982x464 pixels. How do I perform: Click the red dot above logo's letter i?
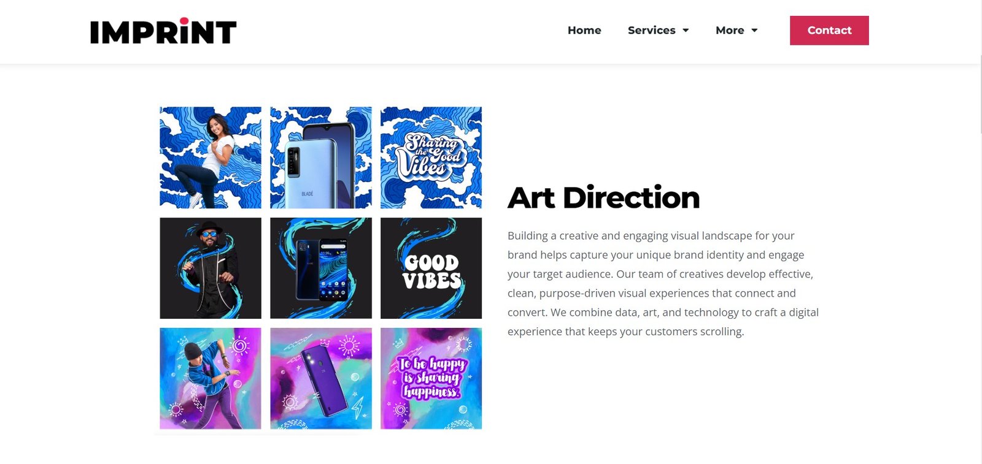point(184,21)
